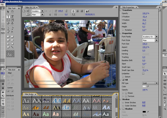Select the Ellipse shape tool
Screen dimensions: 167x118
click(x=8, y=47)
